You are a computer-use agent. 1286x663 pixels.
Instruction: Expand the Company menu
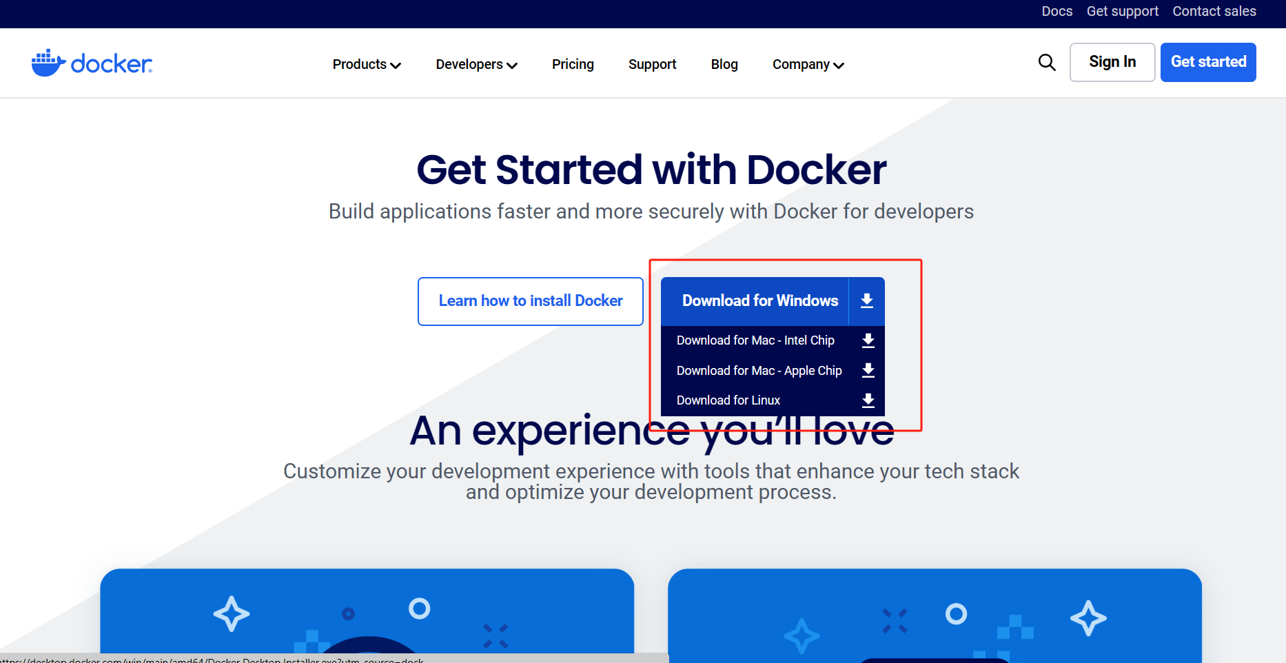(808, 64)
